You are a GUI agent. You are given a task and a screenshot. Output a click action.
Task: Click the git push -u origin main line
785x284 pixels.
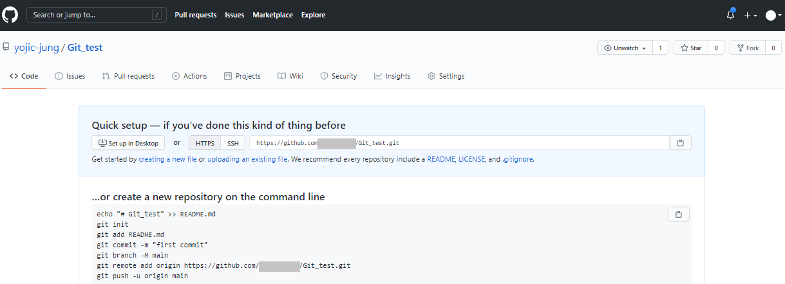[142, 276]
